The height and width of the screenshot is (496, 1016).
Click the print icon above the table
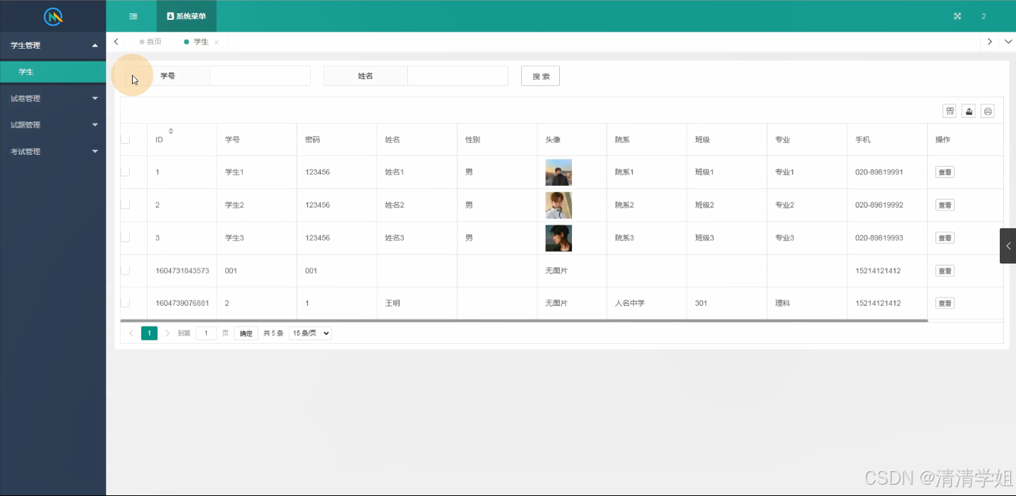[987, 111]
